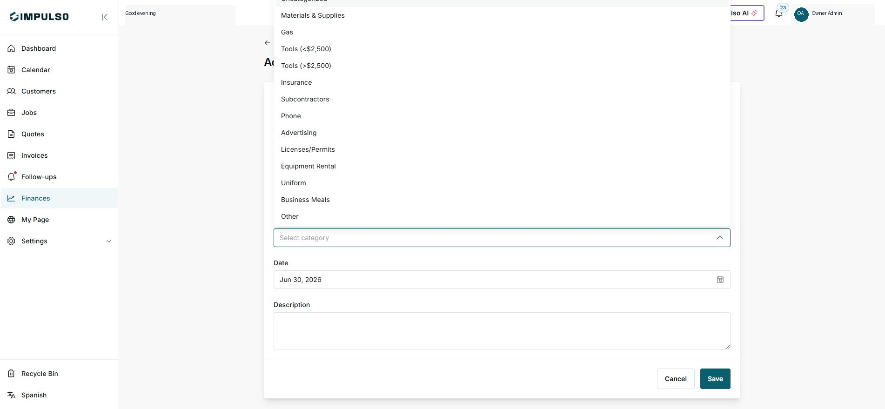Click the Date field Jun 30, 2026
This screenshot has width=885, height=409.
(x=502, y=280)
